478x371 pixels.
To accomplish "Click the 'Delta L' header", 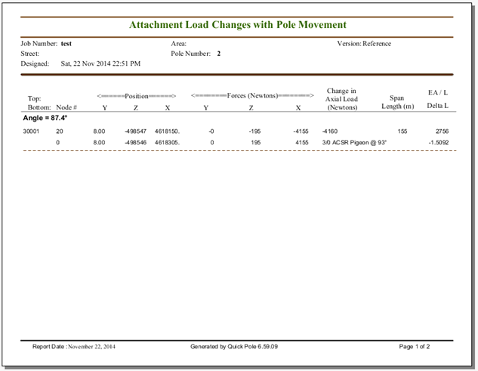I will [x=437, y=106].
